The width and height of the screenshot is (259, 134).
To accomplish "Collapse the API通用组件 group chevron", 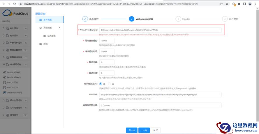I will pos(4,64).
